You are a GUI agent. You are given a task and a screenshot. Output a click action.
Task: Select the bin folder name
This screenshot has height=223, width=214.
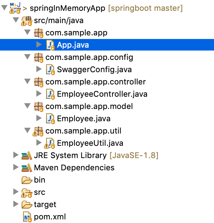pyautogui.click(x=40, y=180)
